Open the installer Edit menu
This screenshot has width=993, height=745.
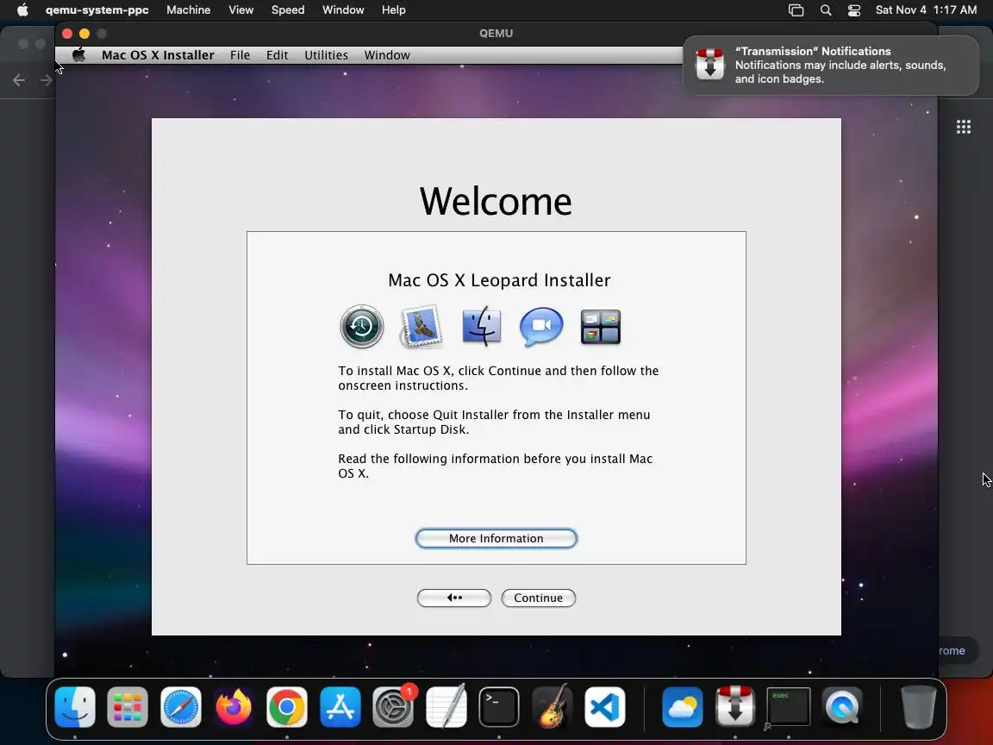point(277,55)
